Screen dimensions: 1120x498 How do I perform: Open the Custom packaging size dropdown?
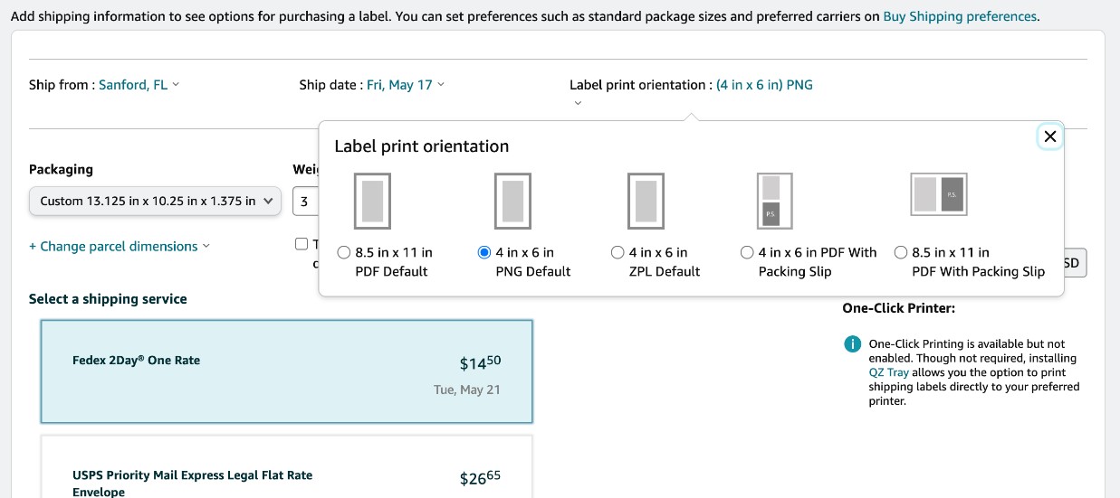pyautogui.click(x=155, y=202)
